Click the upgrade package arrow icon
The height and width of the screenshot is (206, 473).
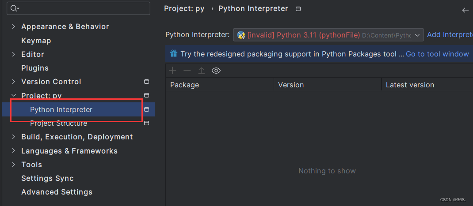pos(201,71)
